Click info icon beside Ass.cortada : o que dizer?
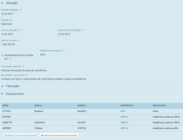The image size is (183, 140). pyautogui.click(x=27, y=75)
